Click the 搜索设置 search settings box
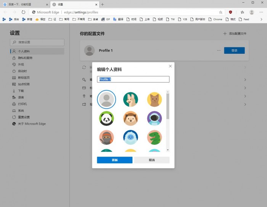Screen dimensions: 267x207 click(37, 42)
